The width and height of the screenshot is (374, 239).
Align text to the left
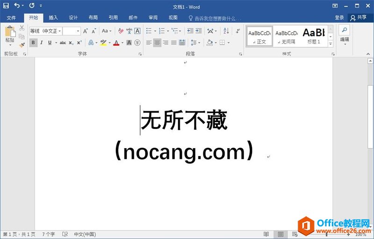149,43
